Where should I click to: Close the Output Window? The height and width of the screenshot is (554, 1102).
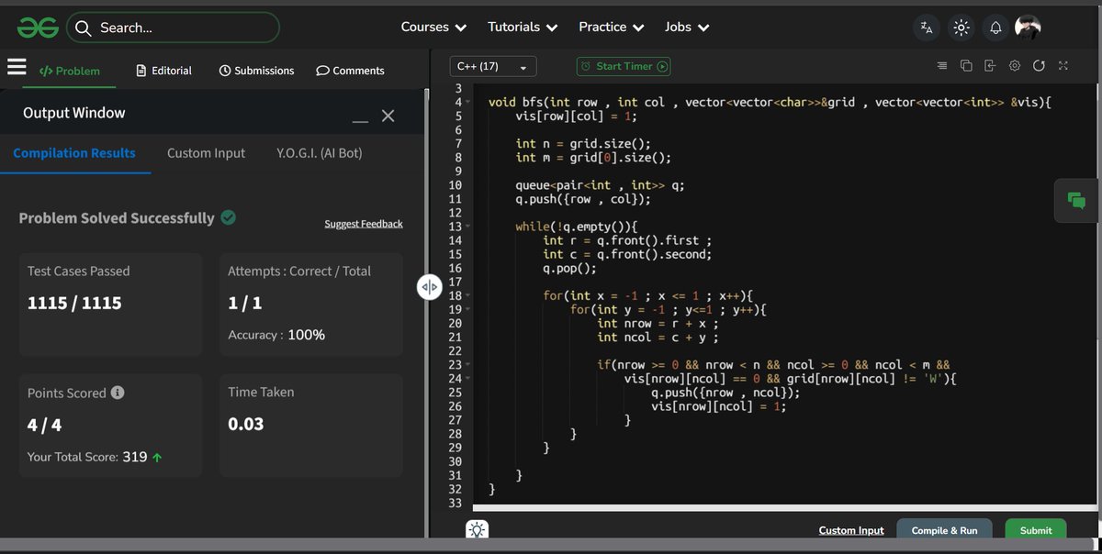388,116
